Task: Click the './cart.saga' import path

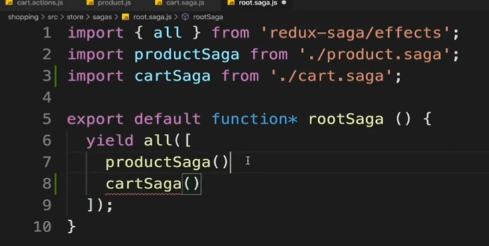Action: click(x=332, y=76)
